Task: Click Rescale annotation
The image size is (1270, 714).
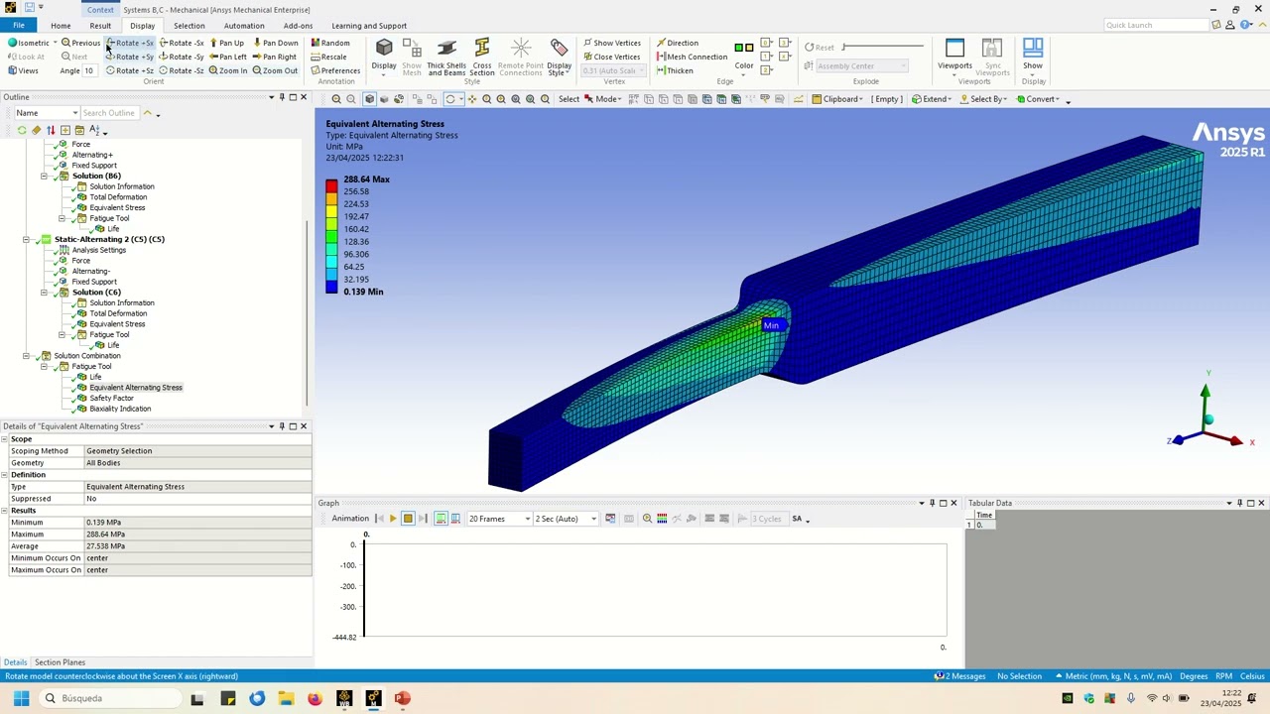Action: (x=328, y=57)
